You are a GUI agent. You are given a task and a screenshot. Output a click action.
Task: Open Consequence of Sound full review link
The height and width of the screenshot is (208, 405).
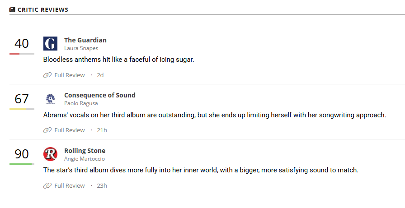(x=70, y=130)
